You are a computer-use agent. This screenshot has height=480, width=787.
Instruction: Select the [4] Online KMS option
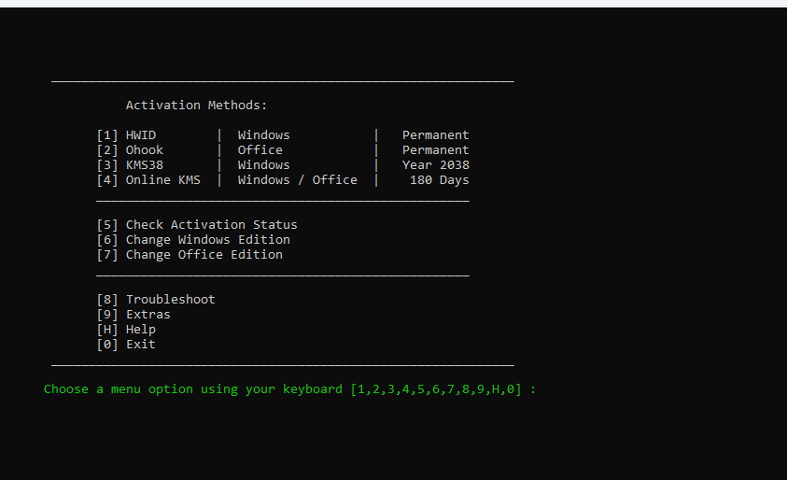click(148, 180)
